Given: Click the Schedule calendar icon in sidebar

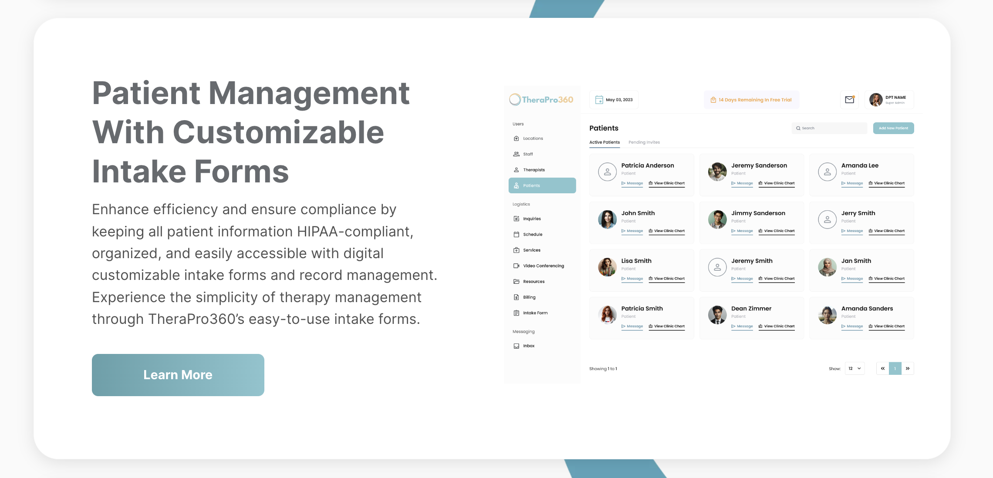Looking at the screenshot, I should (516, 234).
